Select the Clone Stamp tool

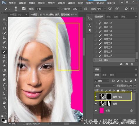(x=4, y=56)
